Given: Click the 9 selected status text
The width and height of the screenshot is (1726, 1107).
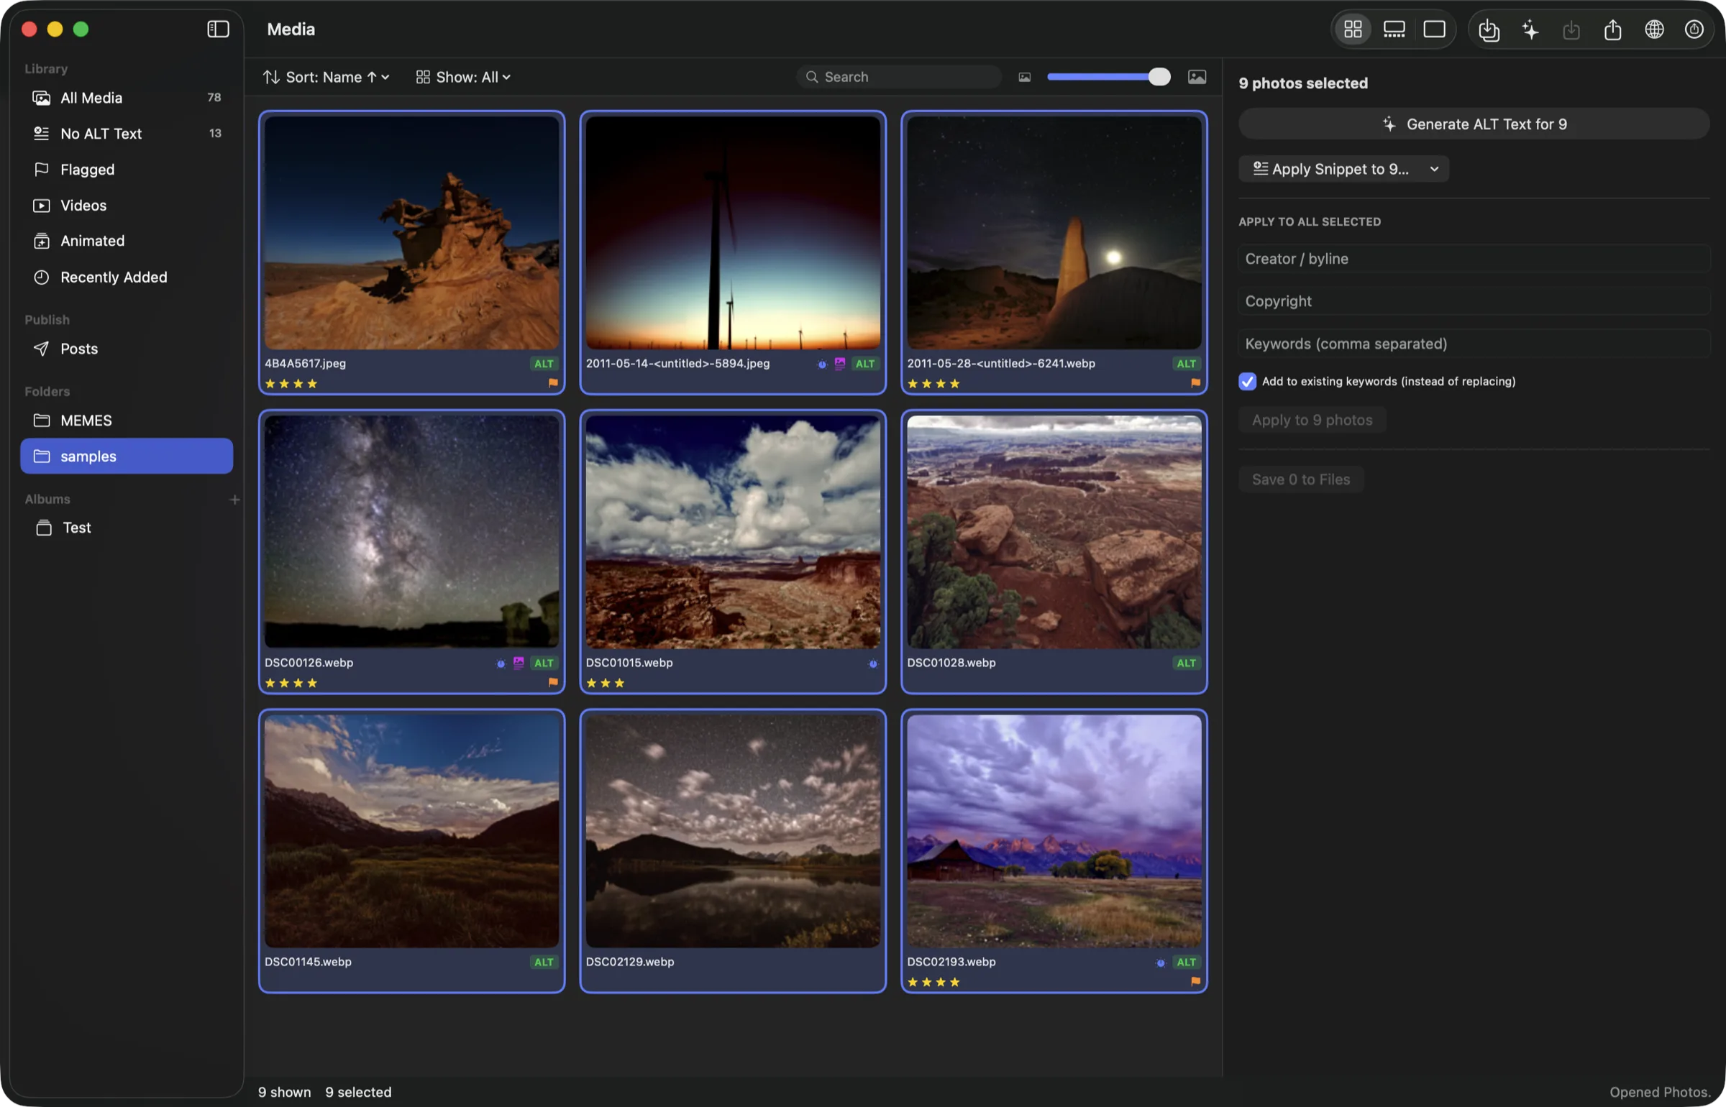Looking at the screenshot, I should coord(358,1092).
